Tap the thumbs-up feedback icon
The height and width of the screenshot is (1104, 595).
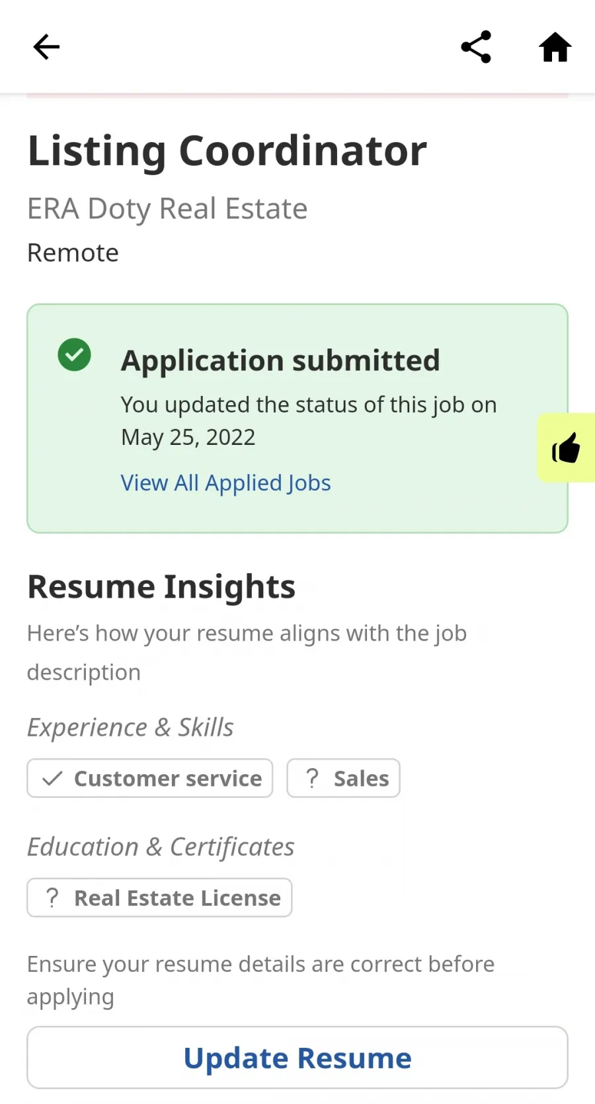[x=567, y=448]
